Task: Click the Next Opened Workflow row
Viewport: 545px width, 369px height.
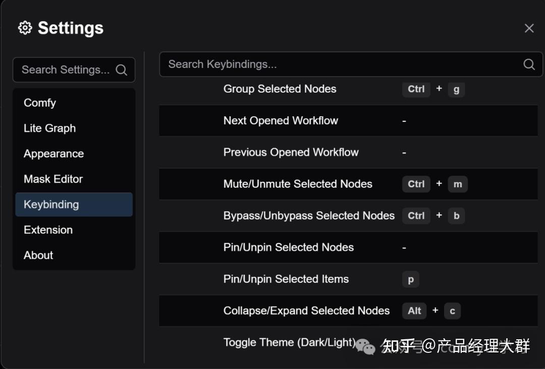Action: (281, 121)
